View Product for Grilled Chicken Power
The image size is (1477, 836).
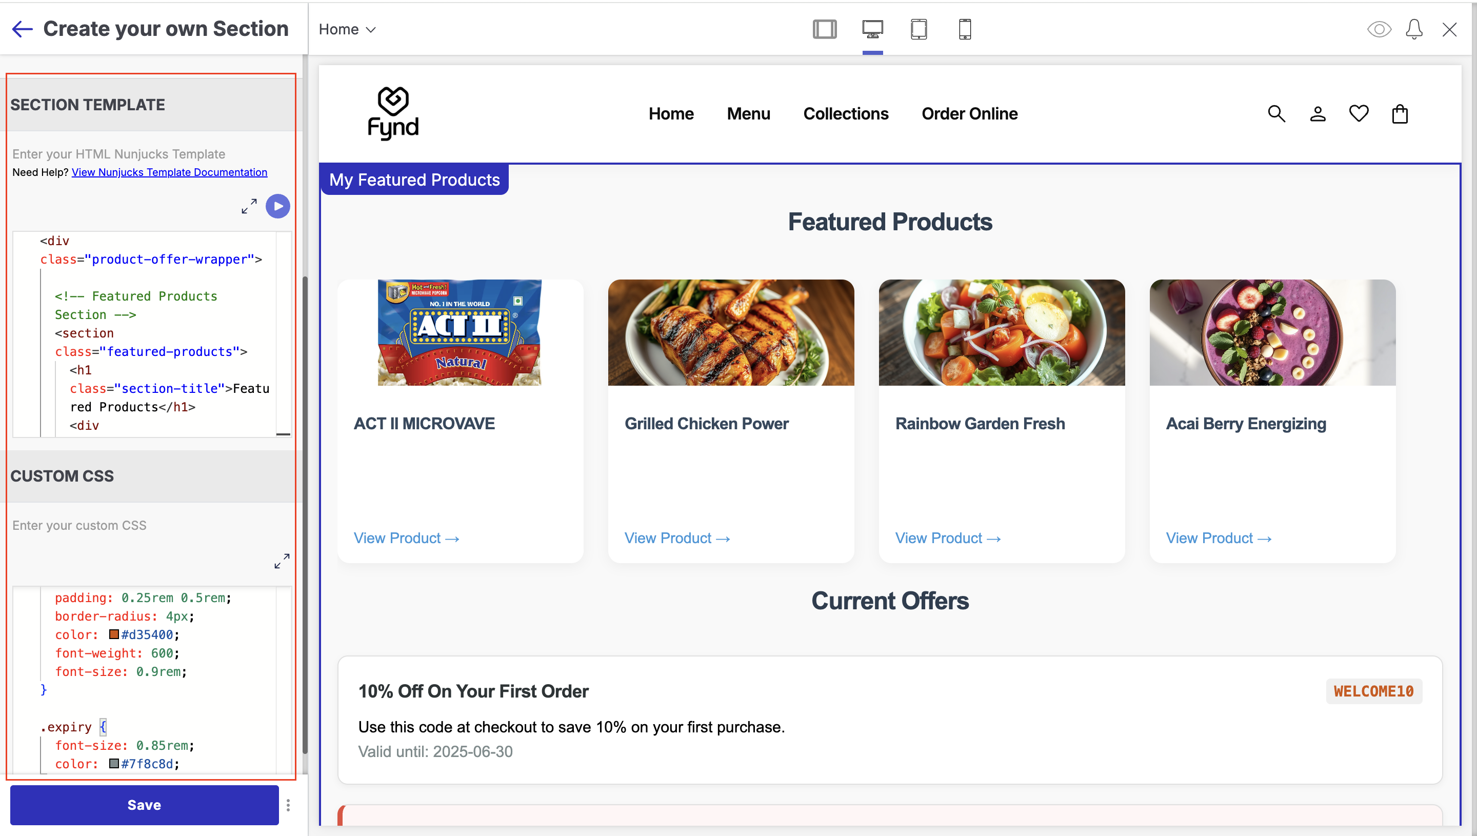(677, 538)
